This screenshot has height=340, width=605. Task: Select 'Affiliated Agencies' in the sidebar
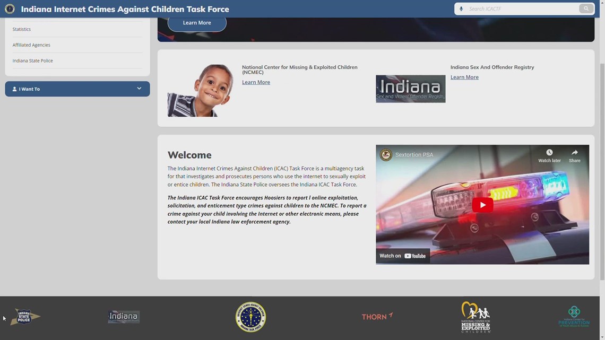(x=31, y=45)
